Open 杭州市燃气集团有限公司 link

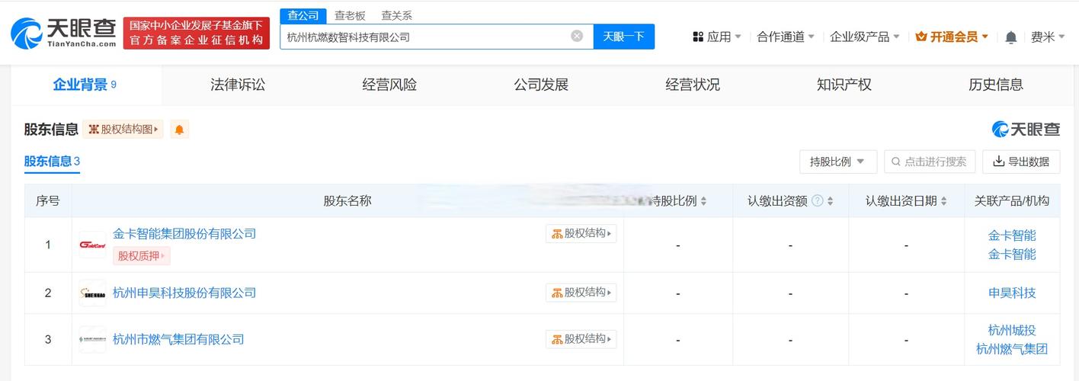pos(178,339)
